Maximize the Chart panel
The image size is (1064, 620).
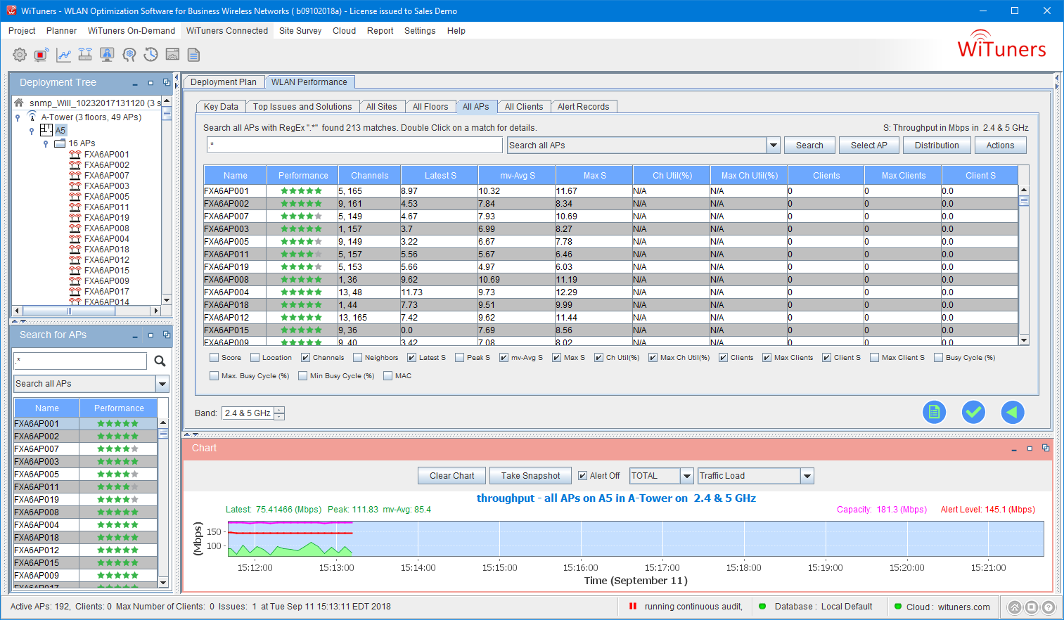click(x=1030, y=448)
